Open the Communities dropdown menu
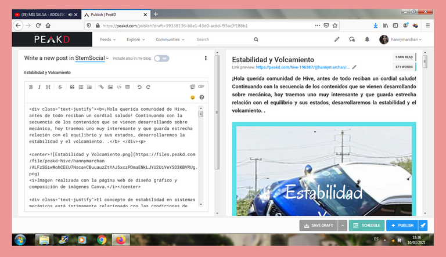This screenshot has width=446, height=257. point(170,39)
